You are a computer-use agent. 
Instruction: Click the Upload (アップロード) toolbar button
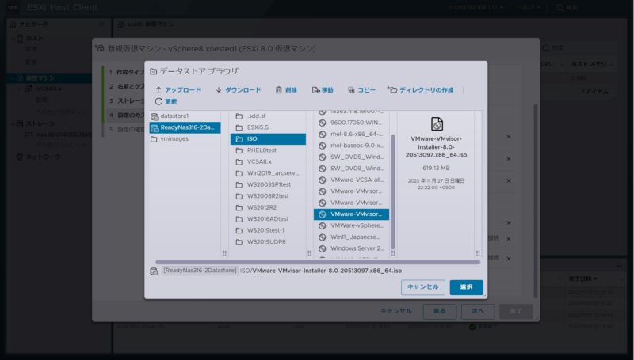[x=178, y=90]
